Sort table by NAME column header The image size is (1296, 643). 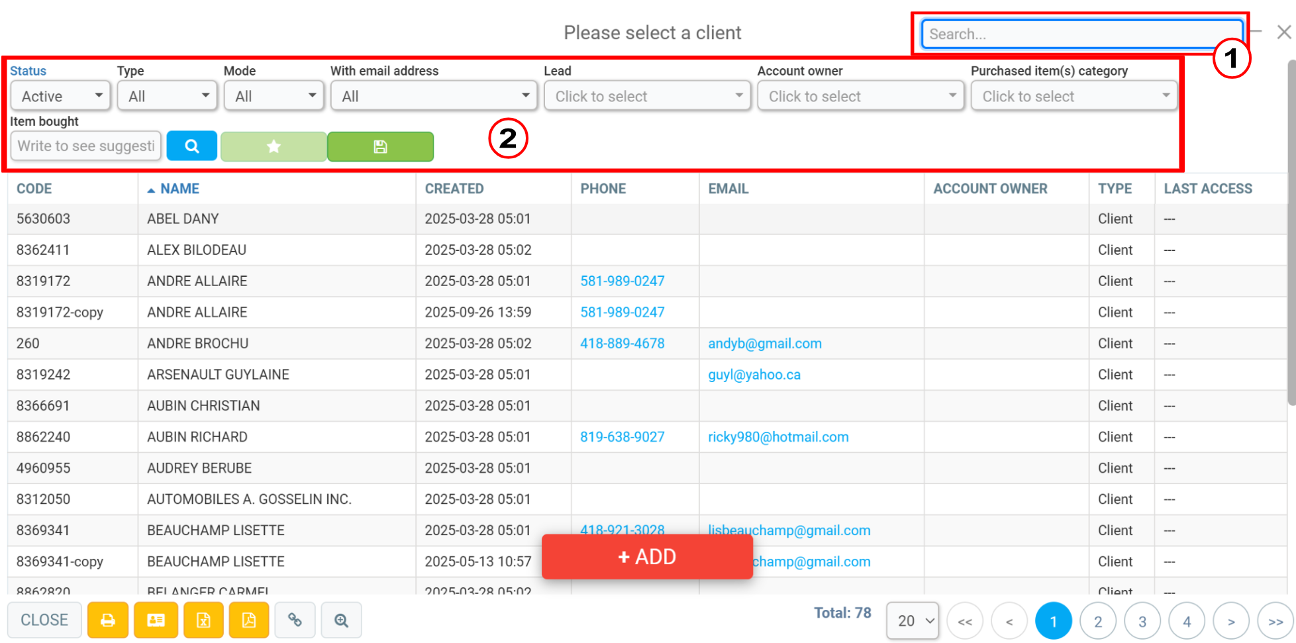click(x=179, y=189)
